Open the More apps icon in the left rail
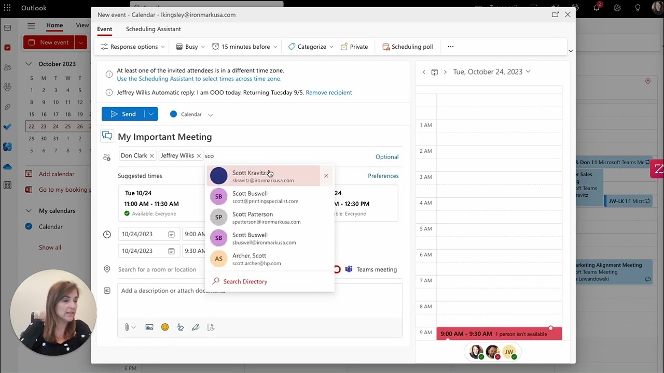This screenshot has height=373, width=664. (7, 185)
